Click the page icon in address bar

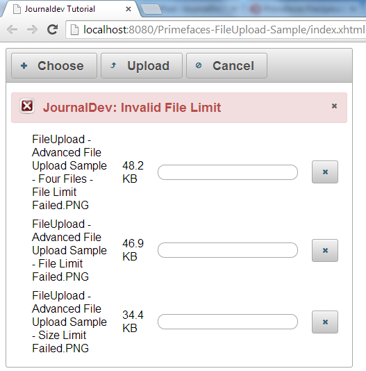(74, 30)
